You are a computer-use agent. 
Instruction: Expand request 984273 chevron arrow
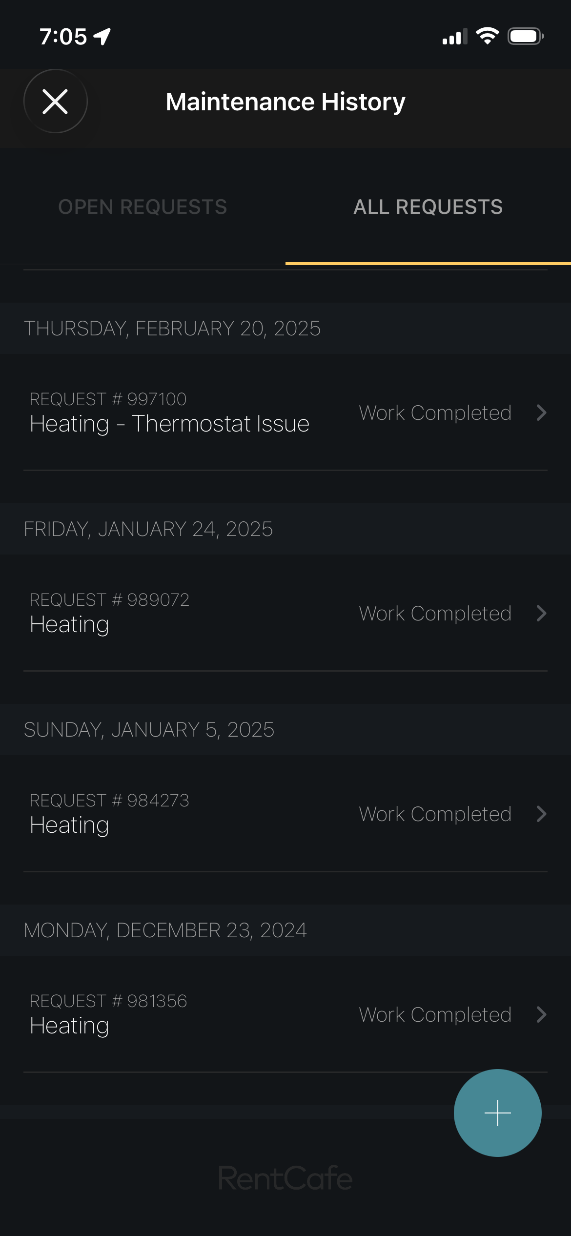pos(541,814)
